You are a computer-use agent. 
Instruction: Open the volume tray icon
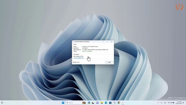tap(171, 103)
